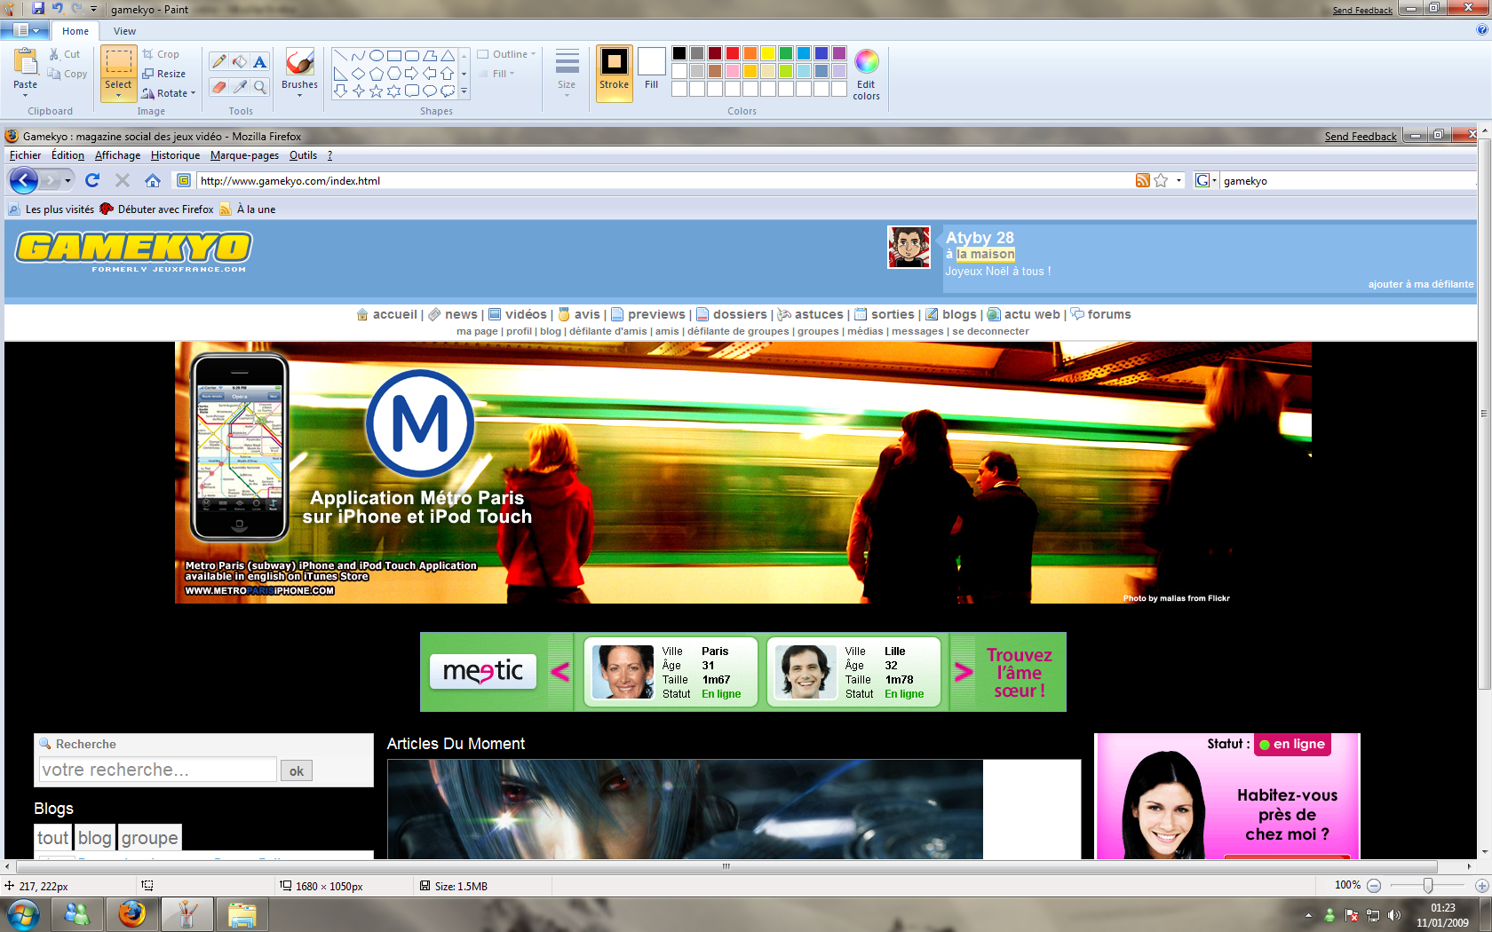This screenshot has height=932, width=1492.
Task: Open Customize Quick Access Toolbar arrow
Action: pos(93,9)
